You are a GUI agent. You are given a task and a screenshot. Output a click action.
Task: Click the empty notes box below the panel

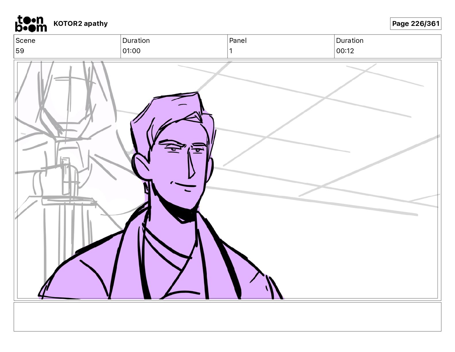coord(227,317)
